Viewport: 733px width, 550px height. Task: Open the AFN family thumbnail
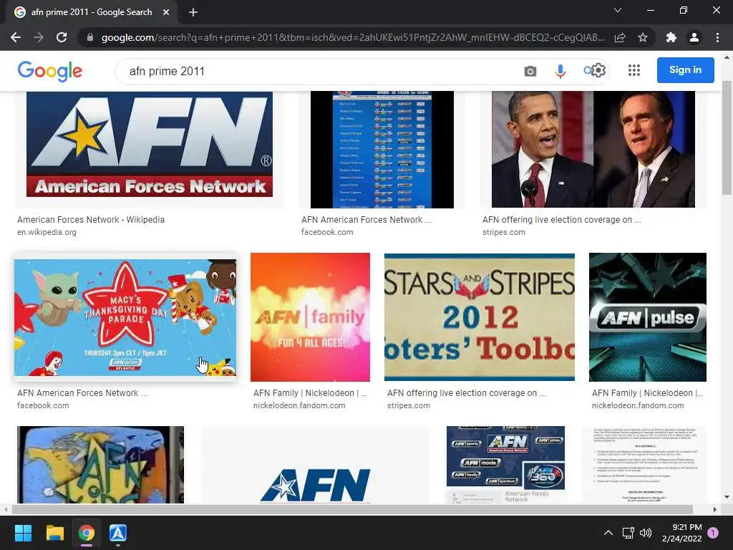[310, 317]
